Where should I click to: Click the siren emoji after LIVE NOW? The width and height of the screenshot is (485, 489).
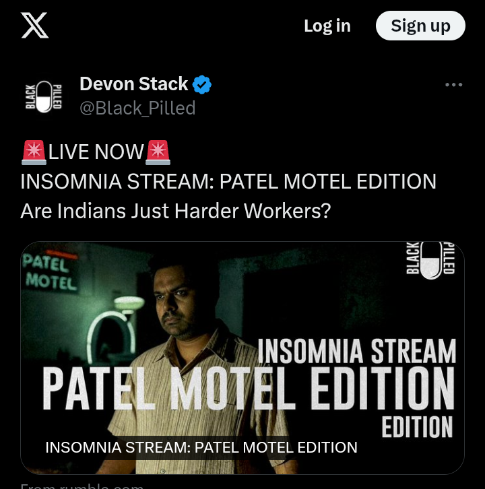pyautogui.click(x=158, y=152)
